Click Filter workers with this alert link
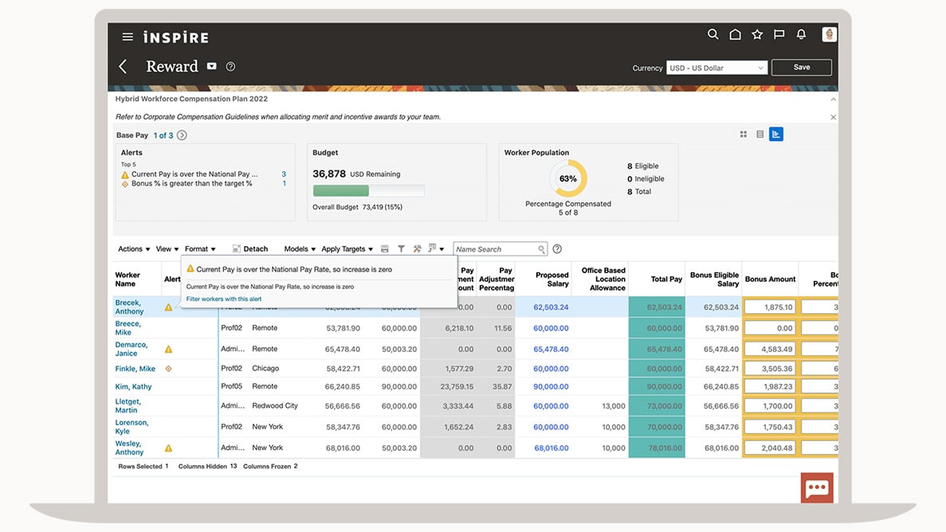 click(x=224, y=299)
